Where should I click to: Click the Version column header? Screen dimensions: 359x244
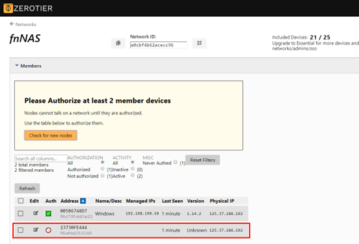(x=196, y=201)
